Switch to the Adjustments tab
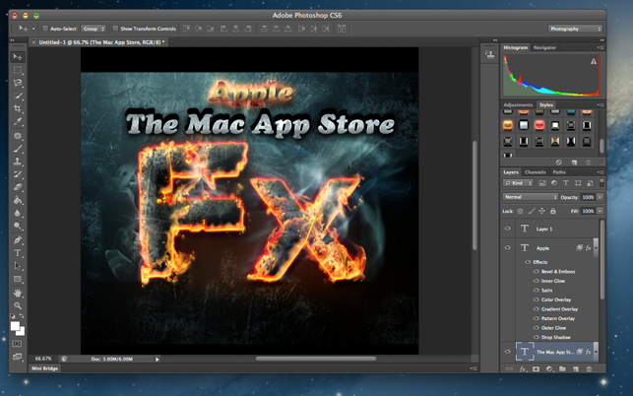Image resolution: width=633 pixels, height=396 pixels. point(518,104)
